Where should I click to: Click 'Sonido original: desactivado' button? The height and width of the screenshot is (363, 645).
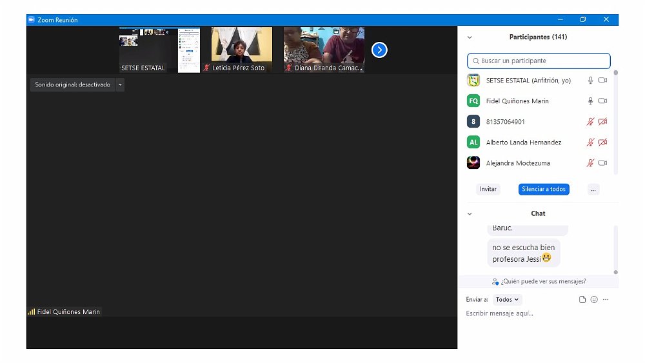pyautogui.click(x=72, y=84)
